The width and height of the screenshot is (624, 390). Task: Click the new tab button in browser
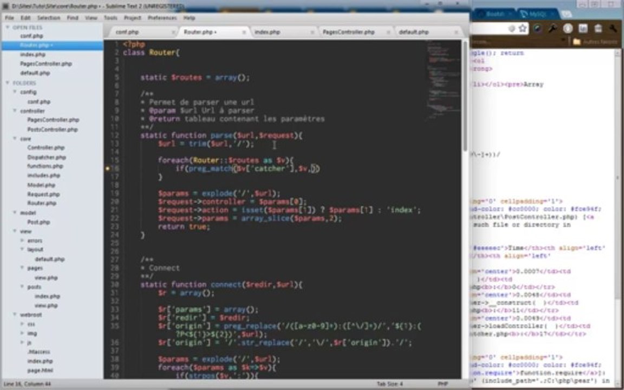click(x=567, y=14)
